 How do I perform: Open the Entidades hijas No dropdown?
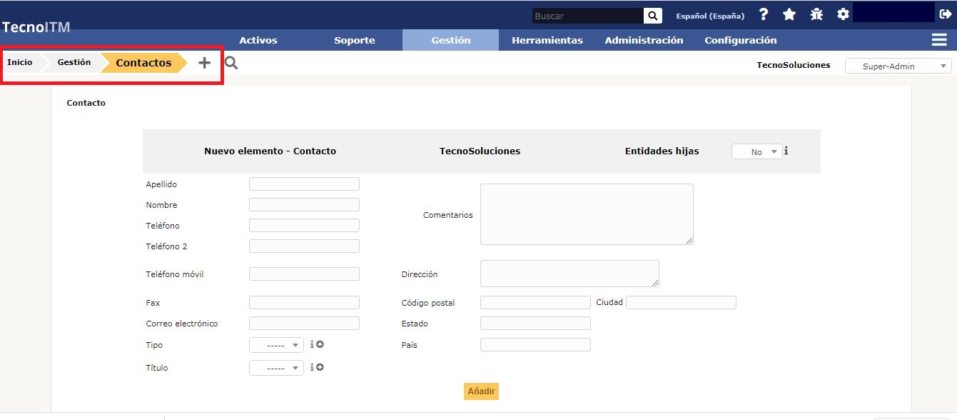[756, 151]
